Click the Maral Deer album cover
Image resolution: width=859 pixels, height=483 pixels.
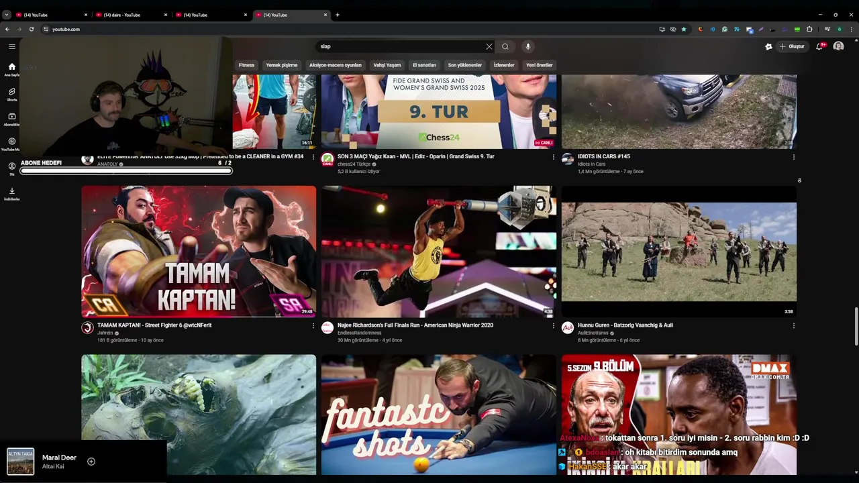pos(21,462)
